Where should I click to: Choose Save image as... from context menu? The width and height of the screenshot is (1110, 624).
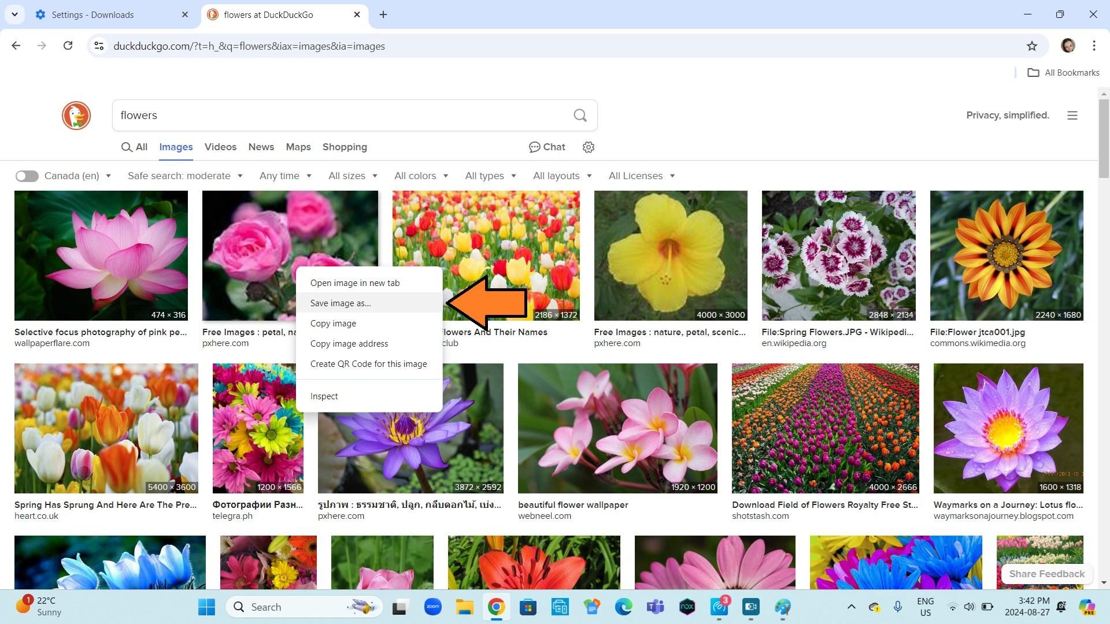point(341,303)
